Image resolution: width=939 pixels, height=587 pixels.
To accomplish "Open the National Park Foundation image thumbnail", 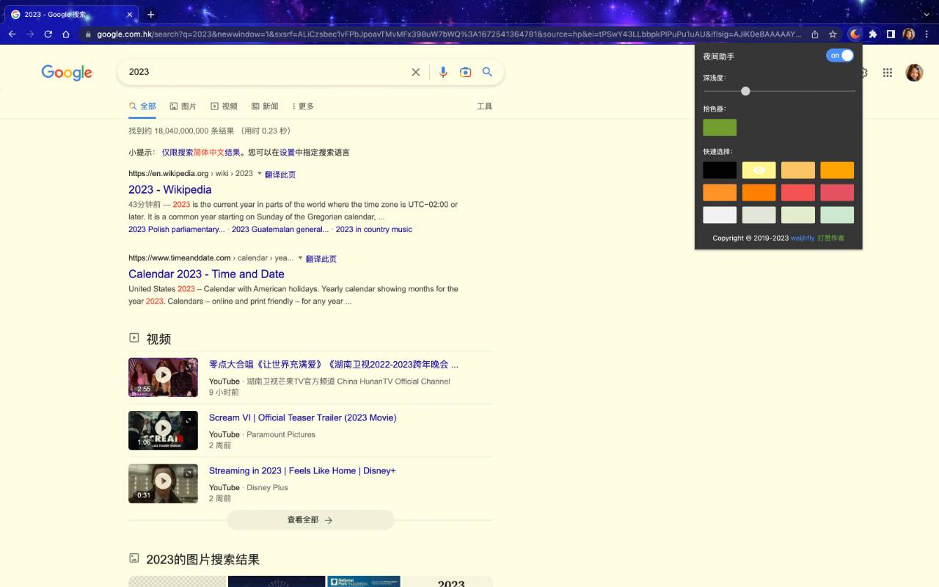I will [x=364, y=581].
